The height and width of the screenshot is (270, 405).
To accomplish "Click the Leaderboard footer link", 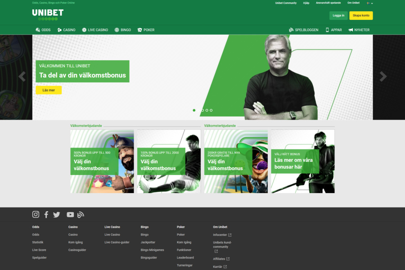I will pyautogui.click(x=185, y=257).
